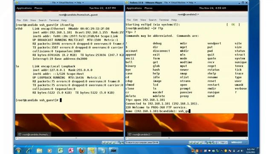This screenshot has width=273, height=154.
Task: Click the right VM horizontal scrollbar thumb
Action: (169, 138)
